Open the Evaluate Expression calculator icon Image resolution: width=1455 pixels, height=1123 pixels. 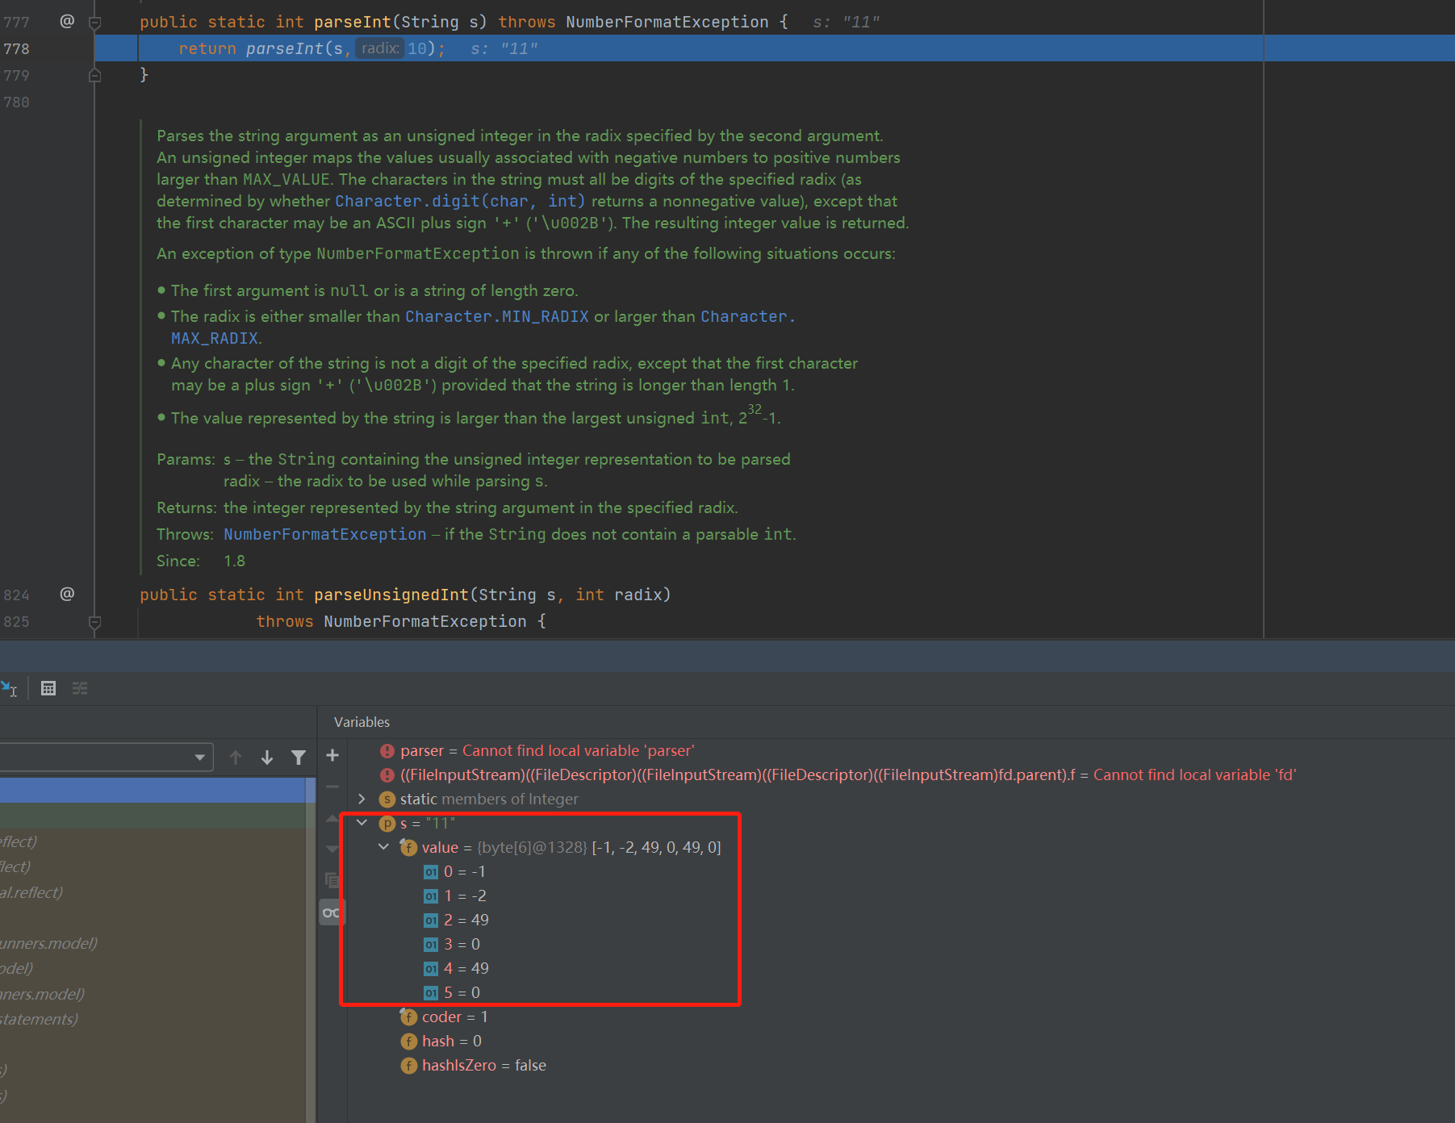tap(48, 688)
